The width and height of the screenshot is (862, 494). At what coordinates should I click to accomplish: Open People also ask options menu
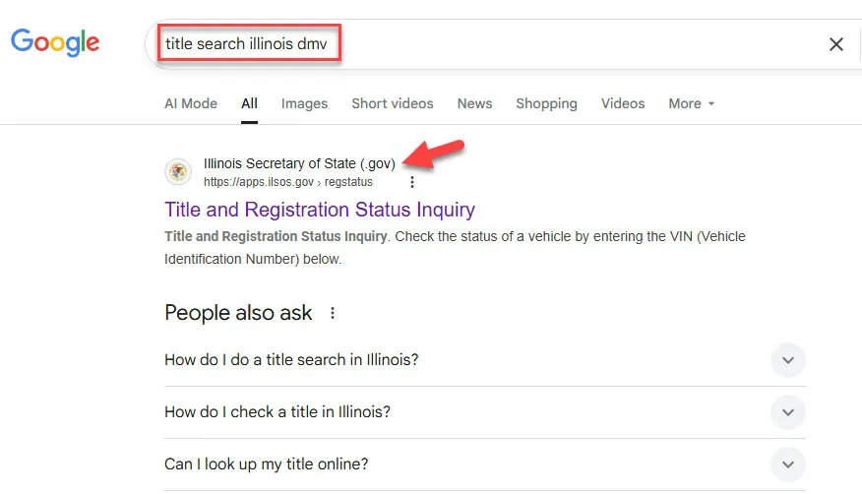pyautogui.click(x=332, y=313)
